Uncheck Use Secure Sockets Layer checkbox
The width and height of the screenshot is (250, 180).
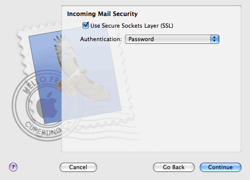click(x=86, y=26)
